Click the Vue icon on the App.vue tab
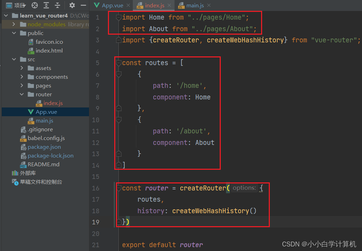362x251 pixels. (96, 5)
